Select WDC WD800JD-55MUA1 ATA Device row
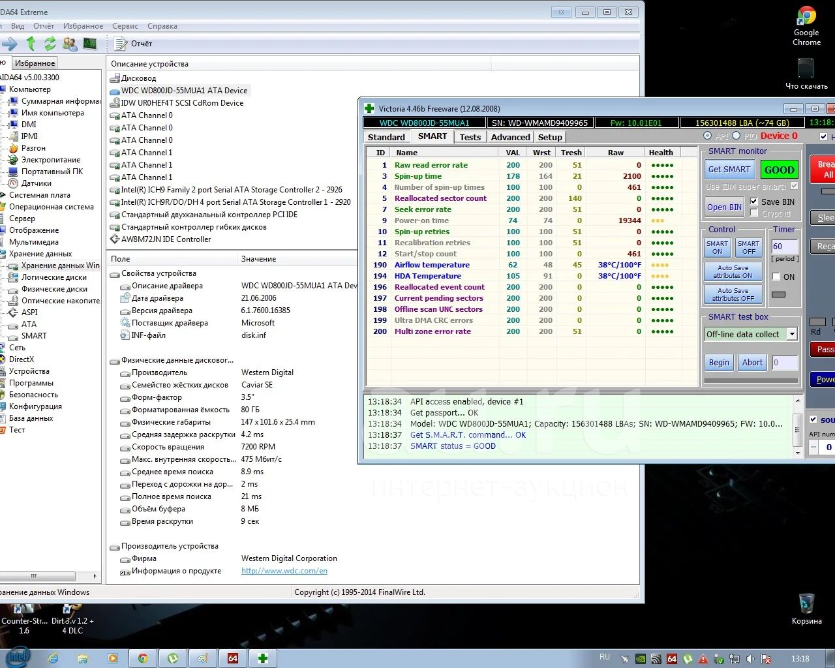 tap(179, 91)
